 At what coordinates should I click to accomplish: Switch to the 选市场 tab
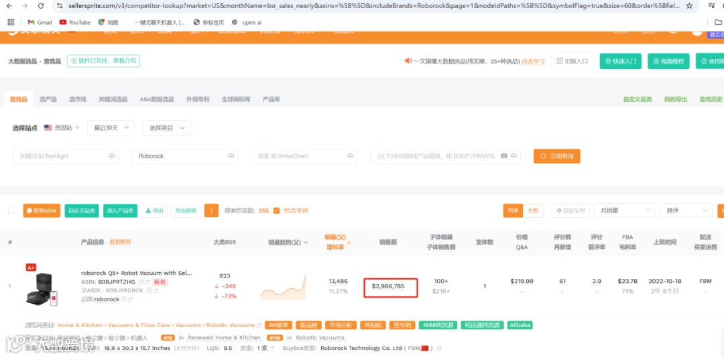78,99
